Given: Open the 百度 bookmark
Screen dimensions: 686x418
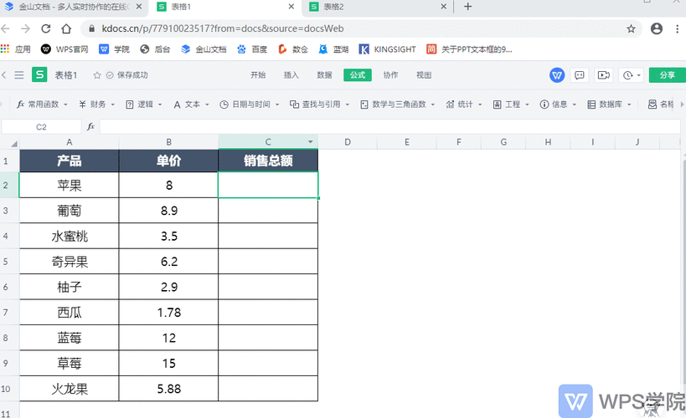Looking at the screenshot, I should [x=252, y=49].
